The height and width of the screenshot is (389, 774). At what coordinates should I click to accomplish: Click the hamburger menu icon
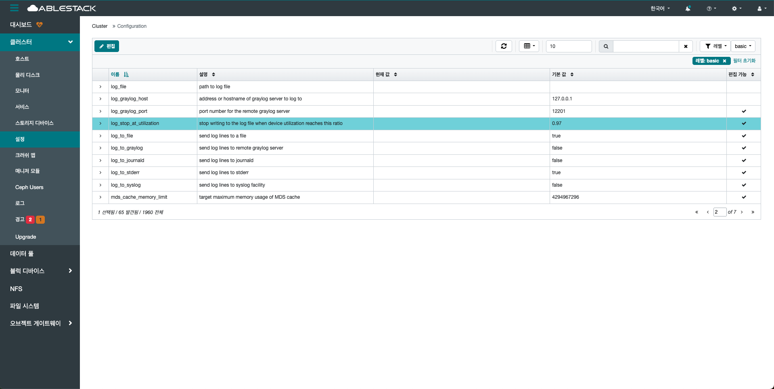14,8
